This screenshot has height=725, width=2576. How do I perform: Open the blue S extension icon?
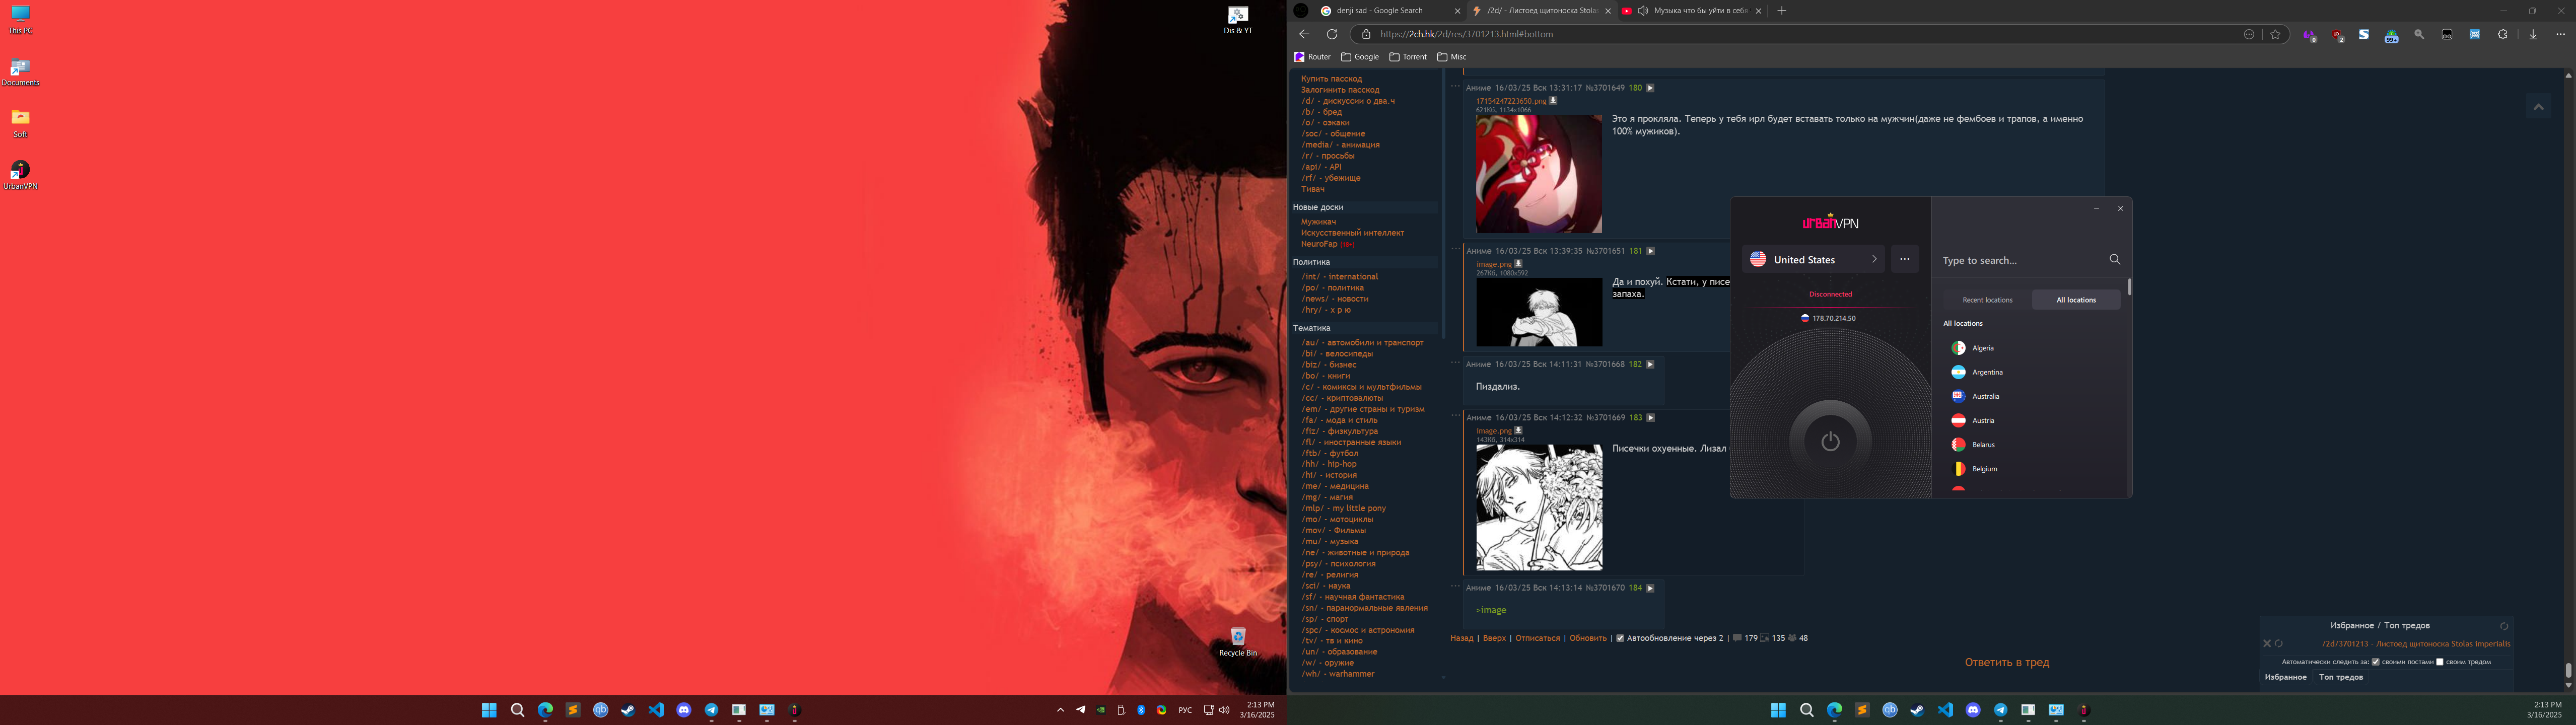tap(2364, 34)
